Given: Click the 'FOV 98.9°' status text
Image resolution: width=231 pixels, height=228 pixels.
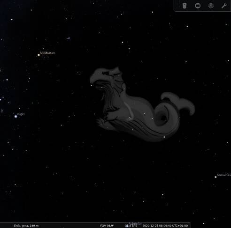Looking at the screenshot, I should 107,226.
